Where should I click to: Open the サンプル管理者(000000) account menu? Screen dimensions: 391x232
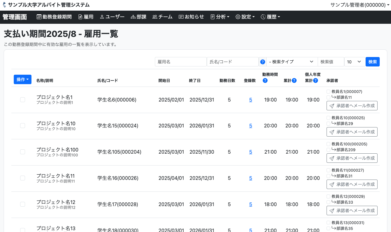pyautogui.click(x=360, y=5)
